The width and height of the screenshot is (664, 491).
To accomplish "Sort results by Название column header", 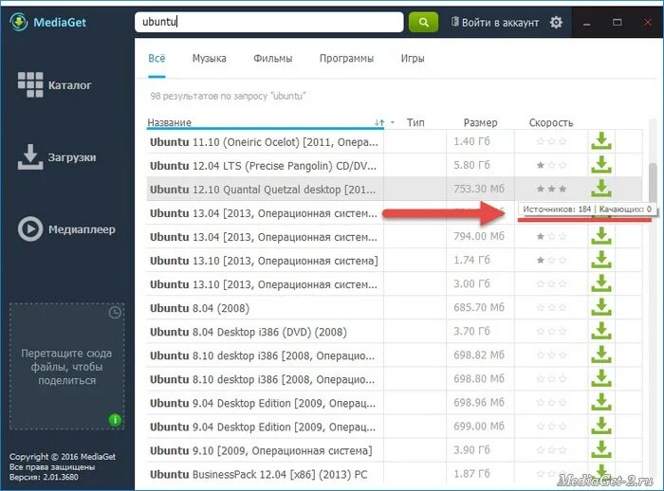I will pos(170,123).
